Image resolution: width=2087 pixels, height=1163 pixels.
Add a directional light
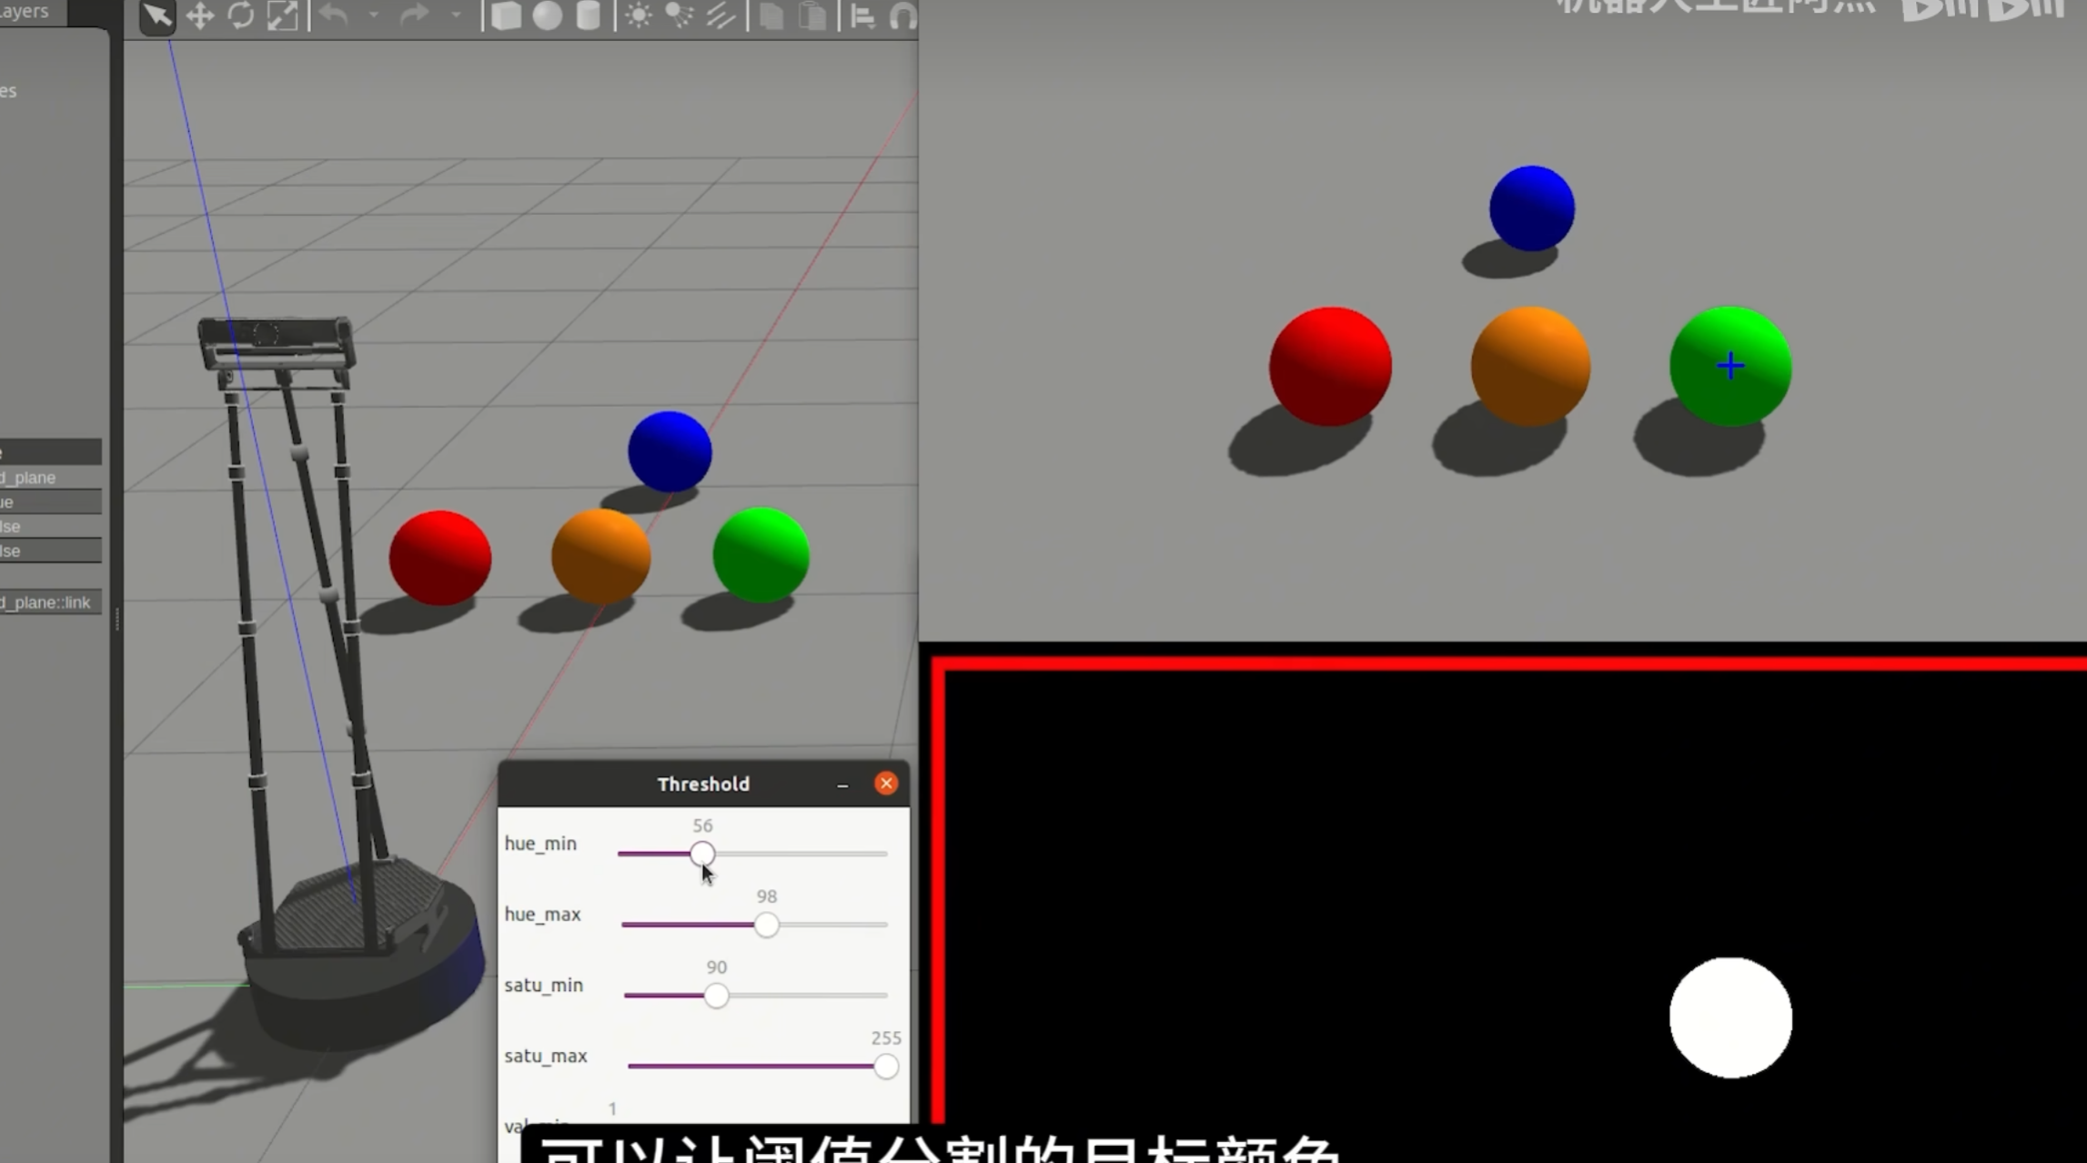click(x=721, y=15)
